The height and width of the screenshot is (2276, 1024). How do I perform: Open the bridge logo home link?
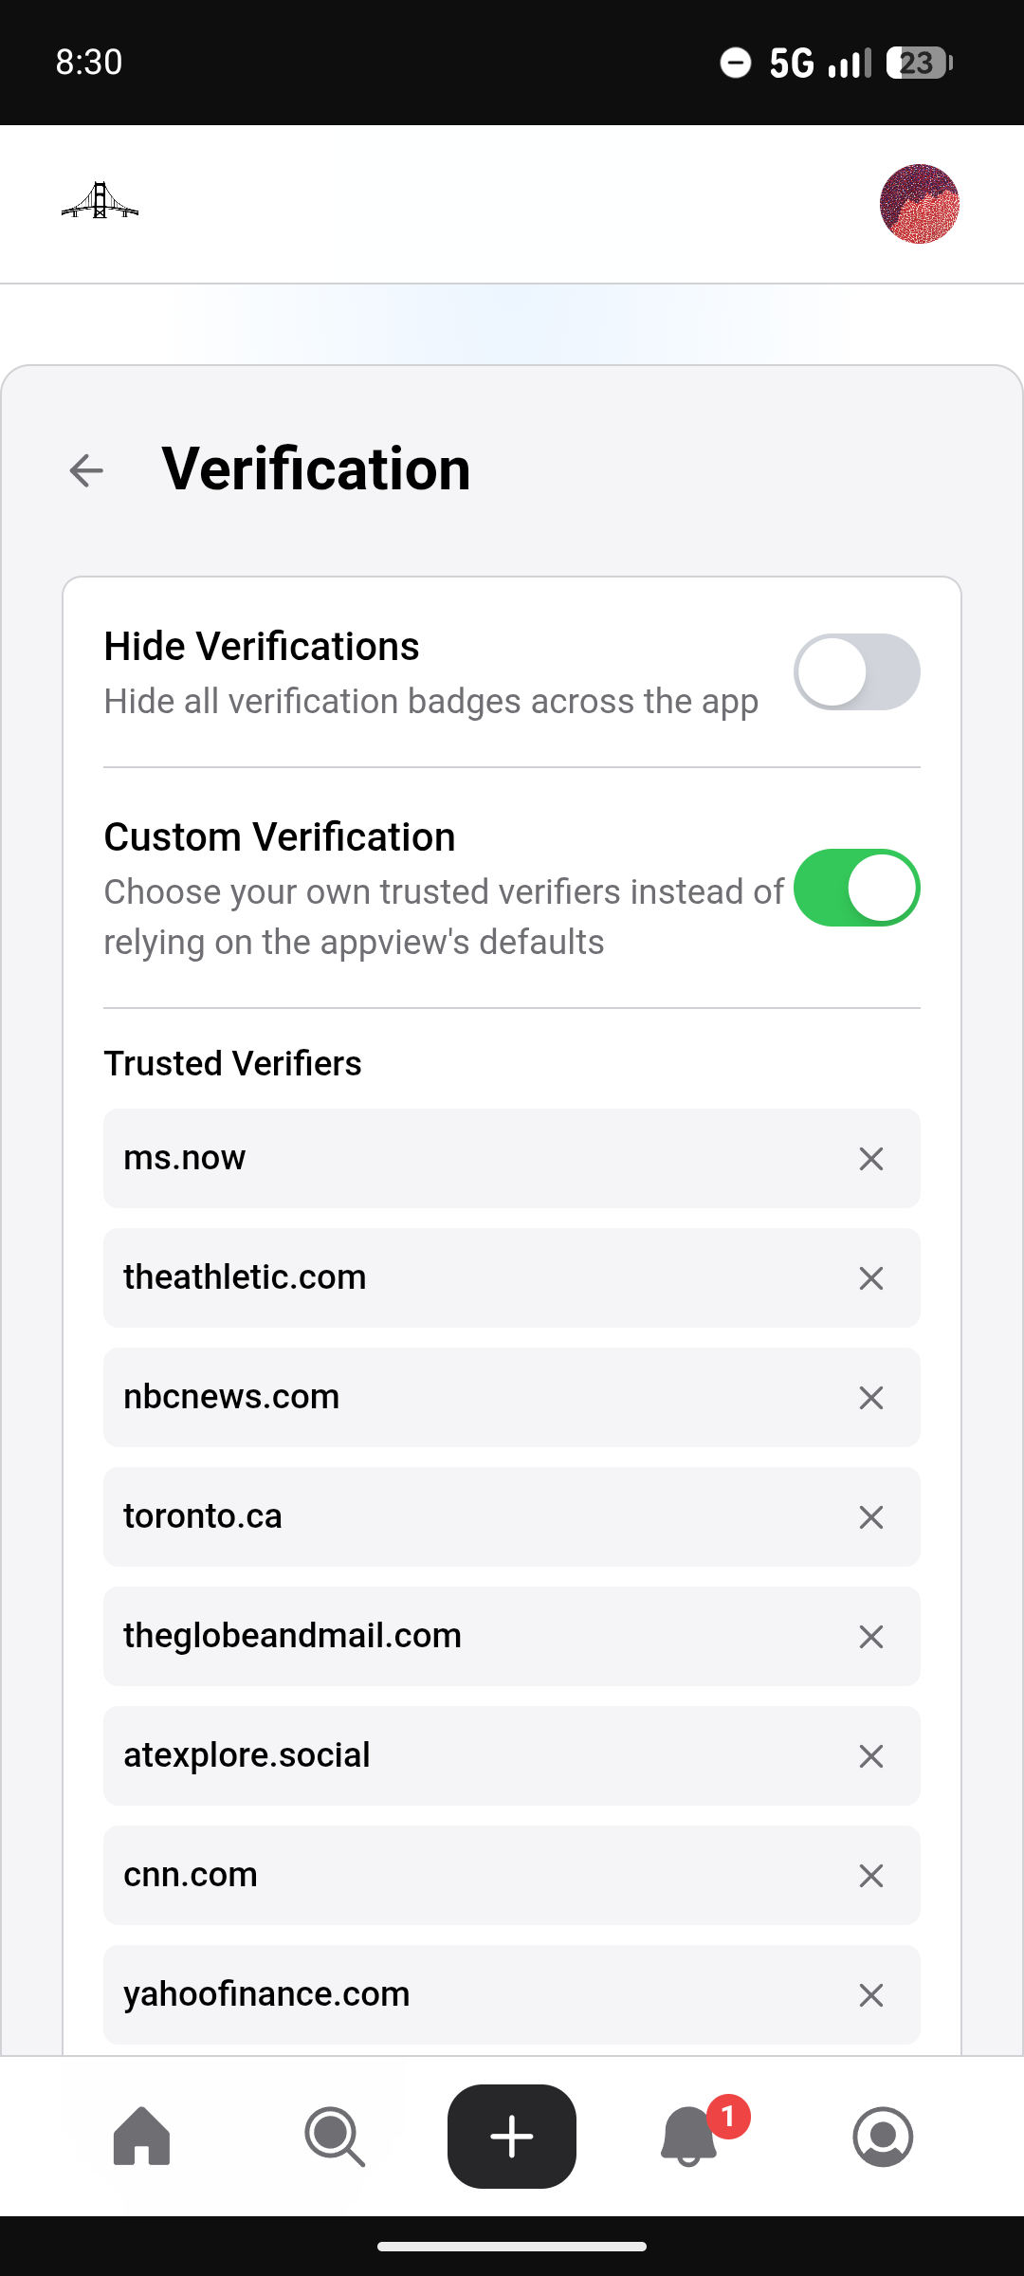[x=100, y=202]
